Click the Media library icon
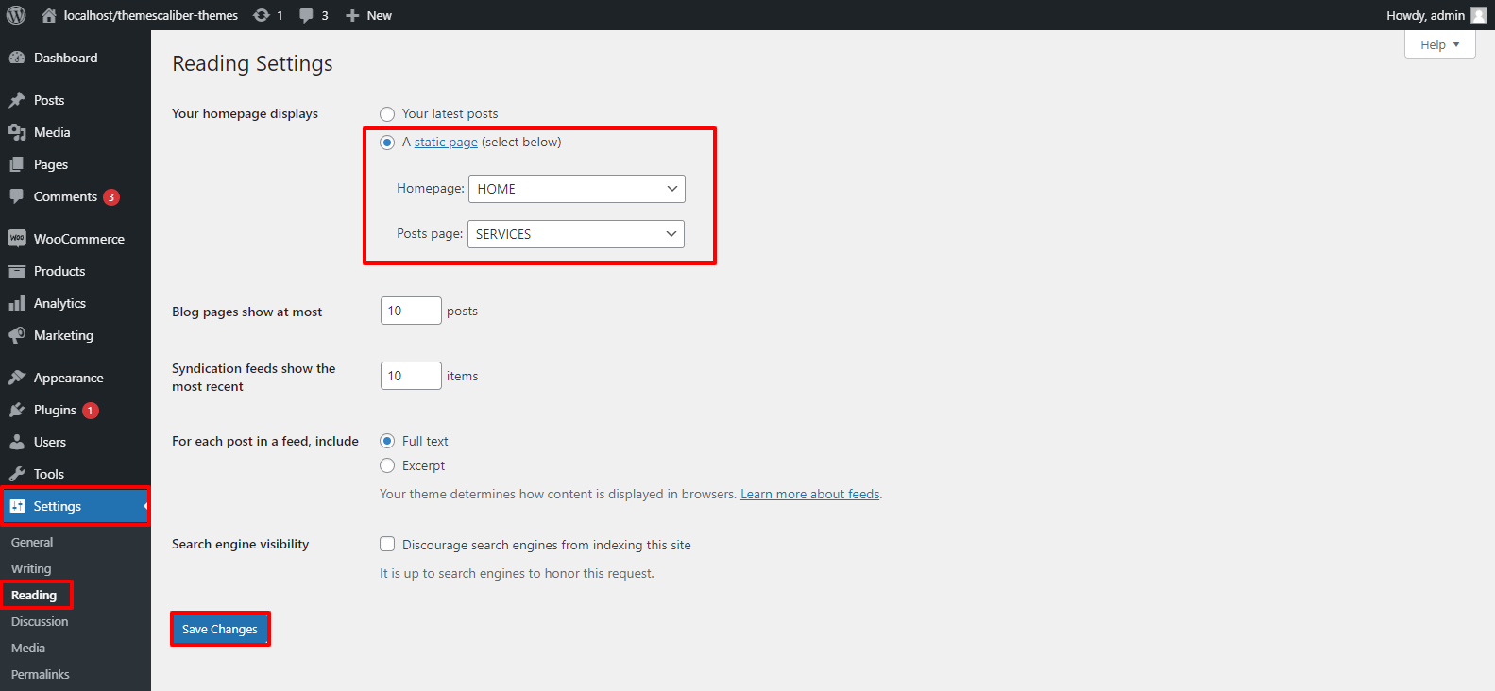The image size is (1495, 691). 17,132
